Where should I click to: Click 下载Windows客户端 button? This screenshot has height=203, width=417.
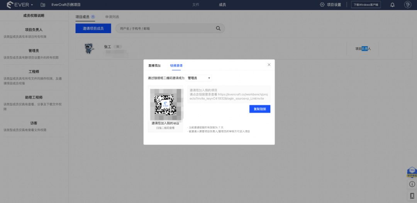366,5
